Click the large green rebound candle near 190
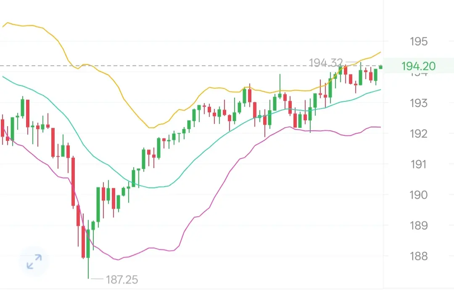Image resolution: width=454 pixels, height=290 pixels. click(x=98, y=205)
